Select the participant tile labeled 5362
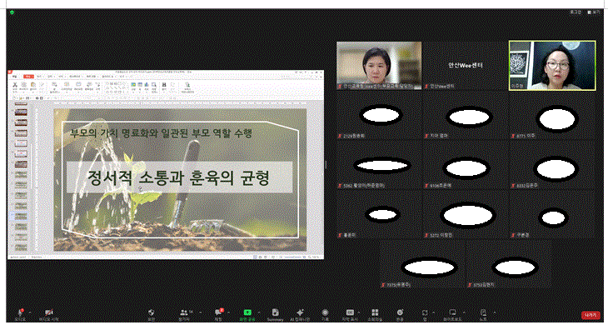The image size is (608, 330). click(379, 165)
